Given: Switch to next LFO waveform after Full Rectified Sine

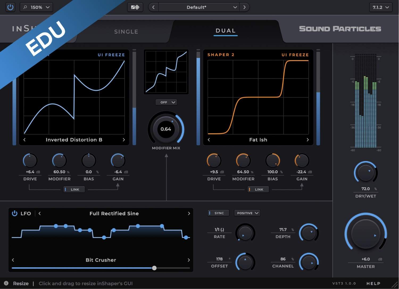Looking at the screenshot, I should pyautogui.click(x=189, y=213).
